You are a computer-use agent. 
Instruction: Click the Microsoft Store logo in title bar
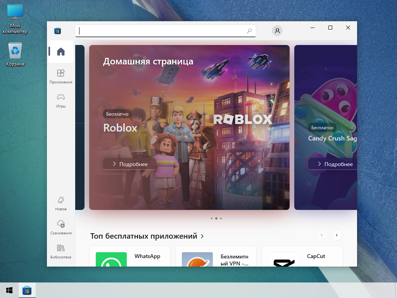[57, 31]
